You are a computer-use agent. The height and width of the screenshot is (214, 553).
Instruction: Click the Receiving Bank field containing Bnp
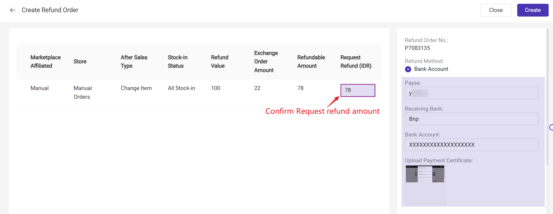point(471,119)
